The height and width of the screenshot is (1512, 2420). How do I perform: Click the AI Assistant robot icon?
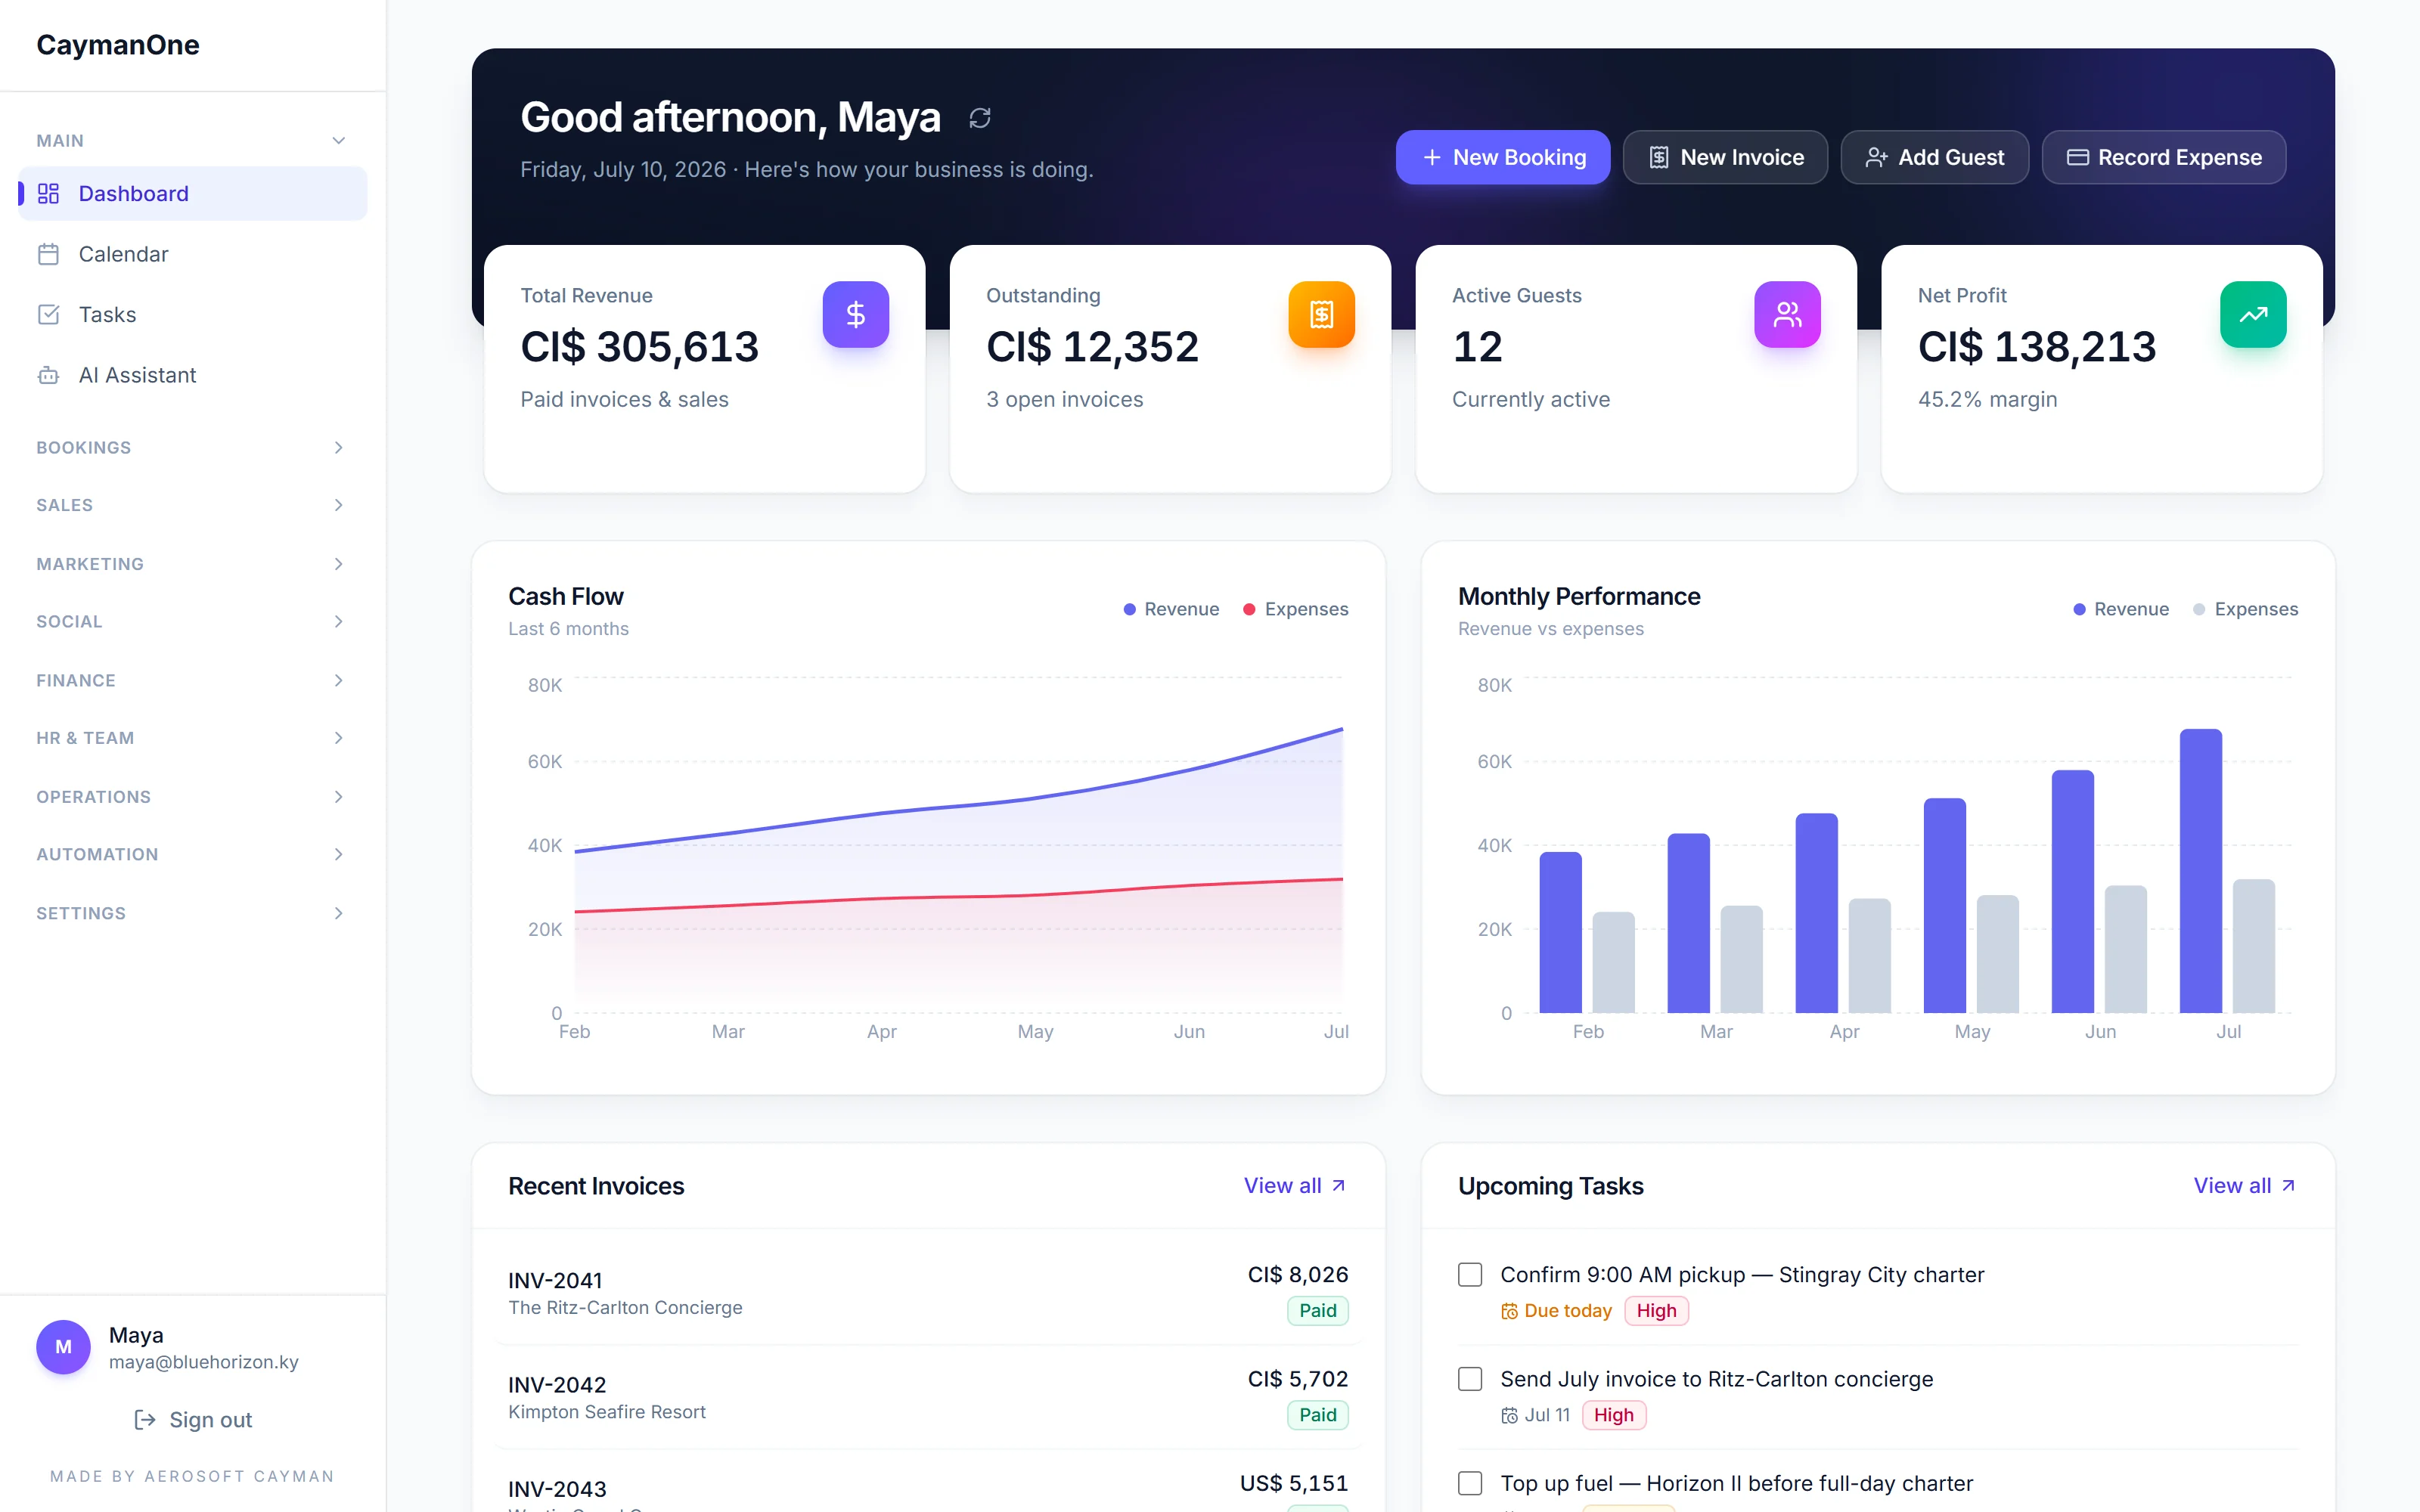[48, 375]
